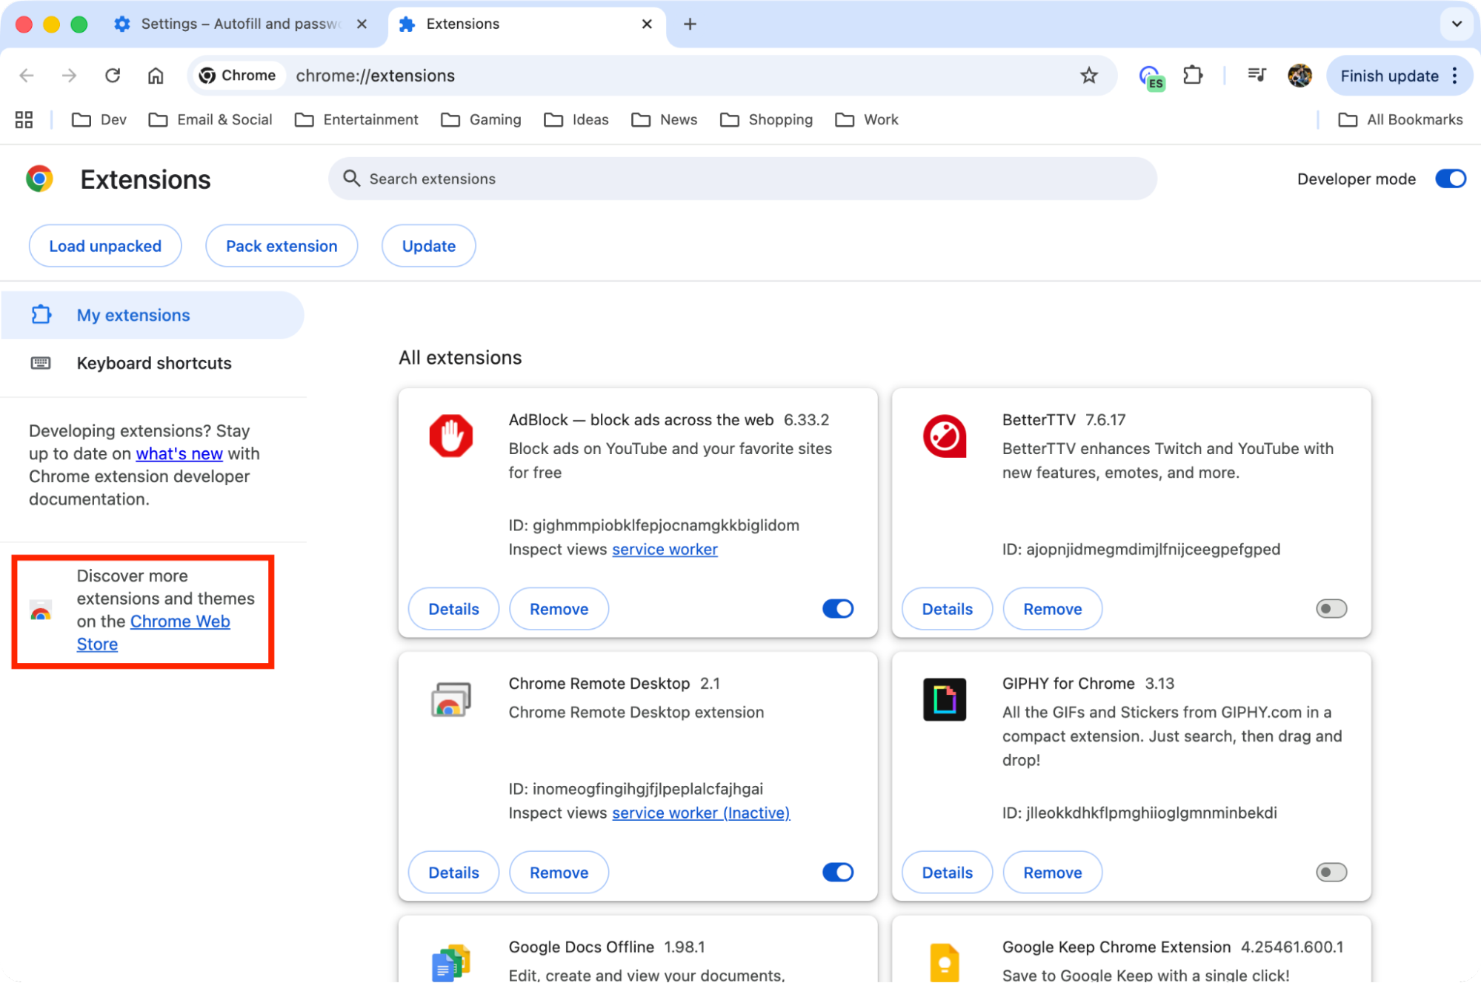The image size is (1481, 983).
Task: Select the Chrome Remote Desktop icon
Action: (452, 699)
